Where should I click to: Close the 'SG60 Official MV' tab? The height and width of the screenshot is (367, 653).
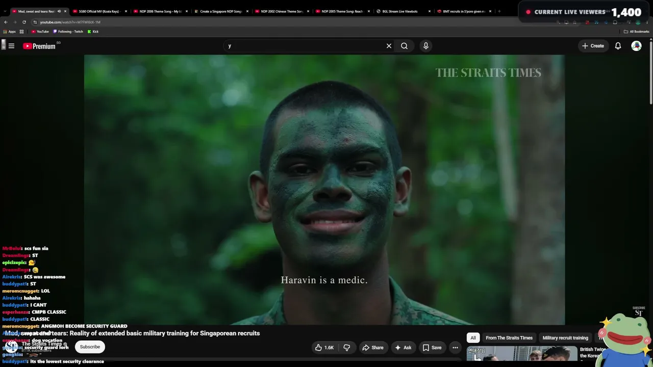(x=126, y=11)
